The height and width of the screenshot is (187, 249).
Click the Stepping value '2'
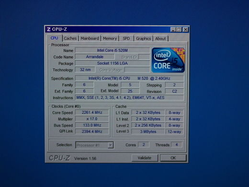pos(174,85)
